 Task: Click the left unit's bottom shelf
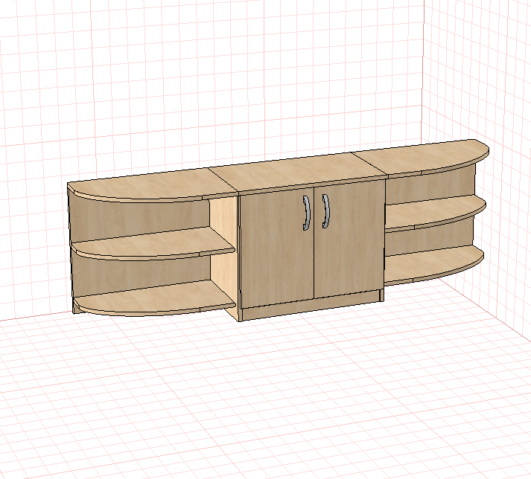[156, 299]
